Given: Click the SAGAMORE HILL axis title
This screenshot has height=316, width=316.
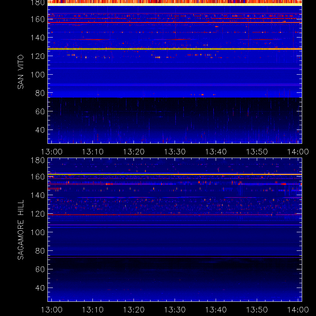Looking at the screenshot, I should click(21, 230).
